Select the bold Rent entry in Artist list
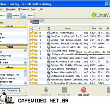This screenshot has width=110, height=107. click(4, 63)
